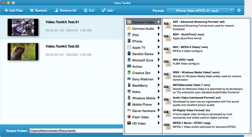Click the MOV QuickTime format icon
The width and height of the screenshot is (252, 137).
coord(167,37)
